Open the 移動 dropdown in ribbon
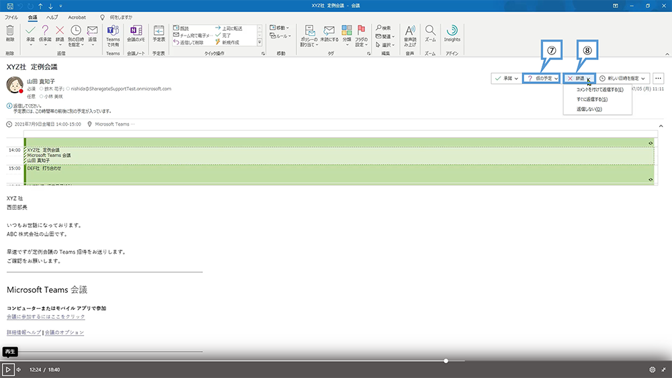The width and height of the screenshot is (672, 378). pyautogui.click(x=280, y=28)
